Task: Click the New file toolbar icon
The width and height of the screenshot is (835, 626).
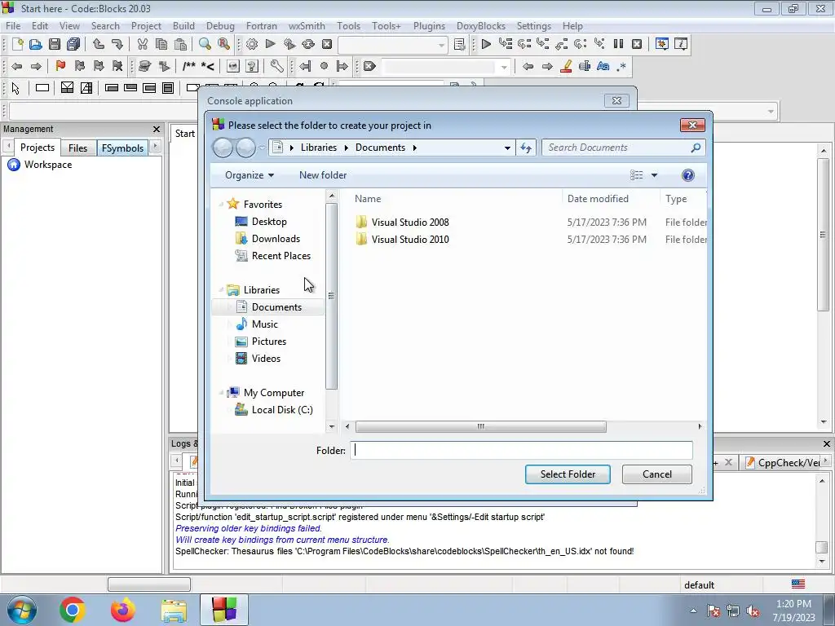Action: click(x=17, y=44)
